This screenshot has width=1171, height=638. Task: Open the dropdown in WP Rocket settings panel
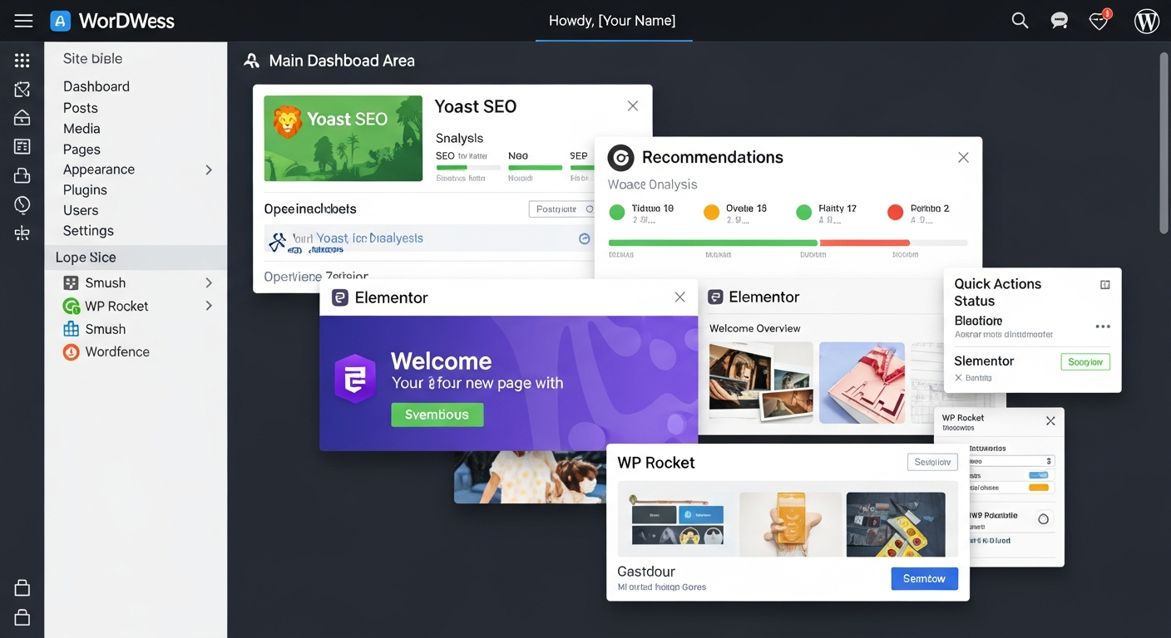point(1012,461)
